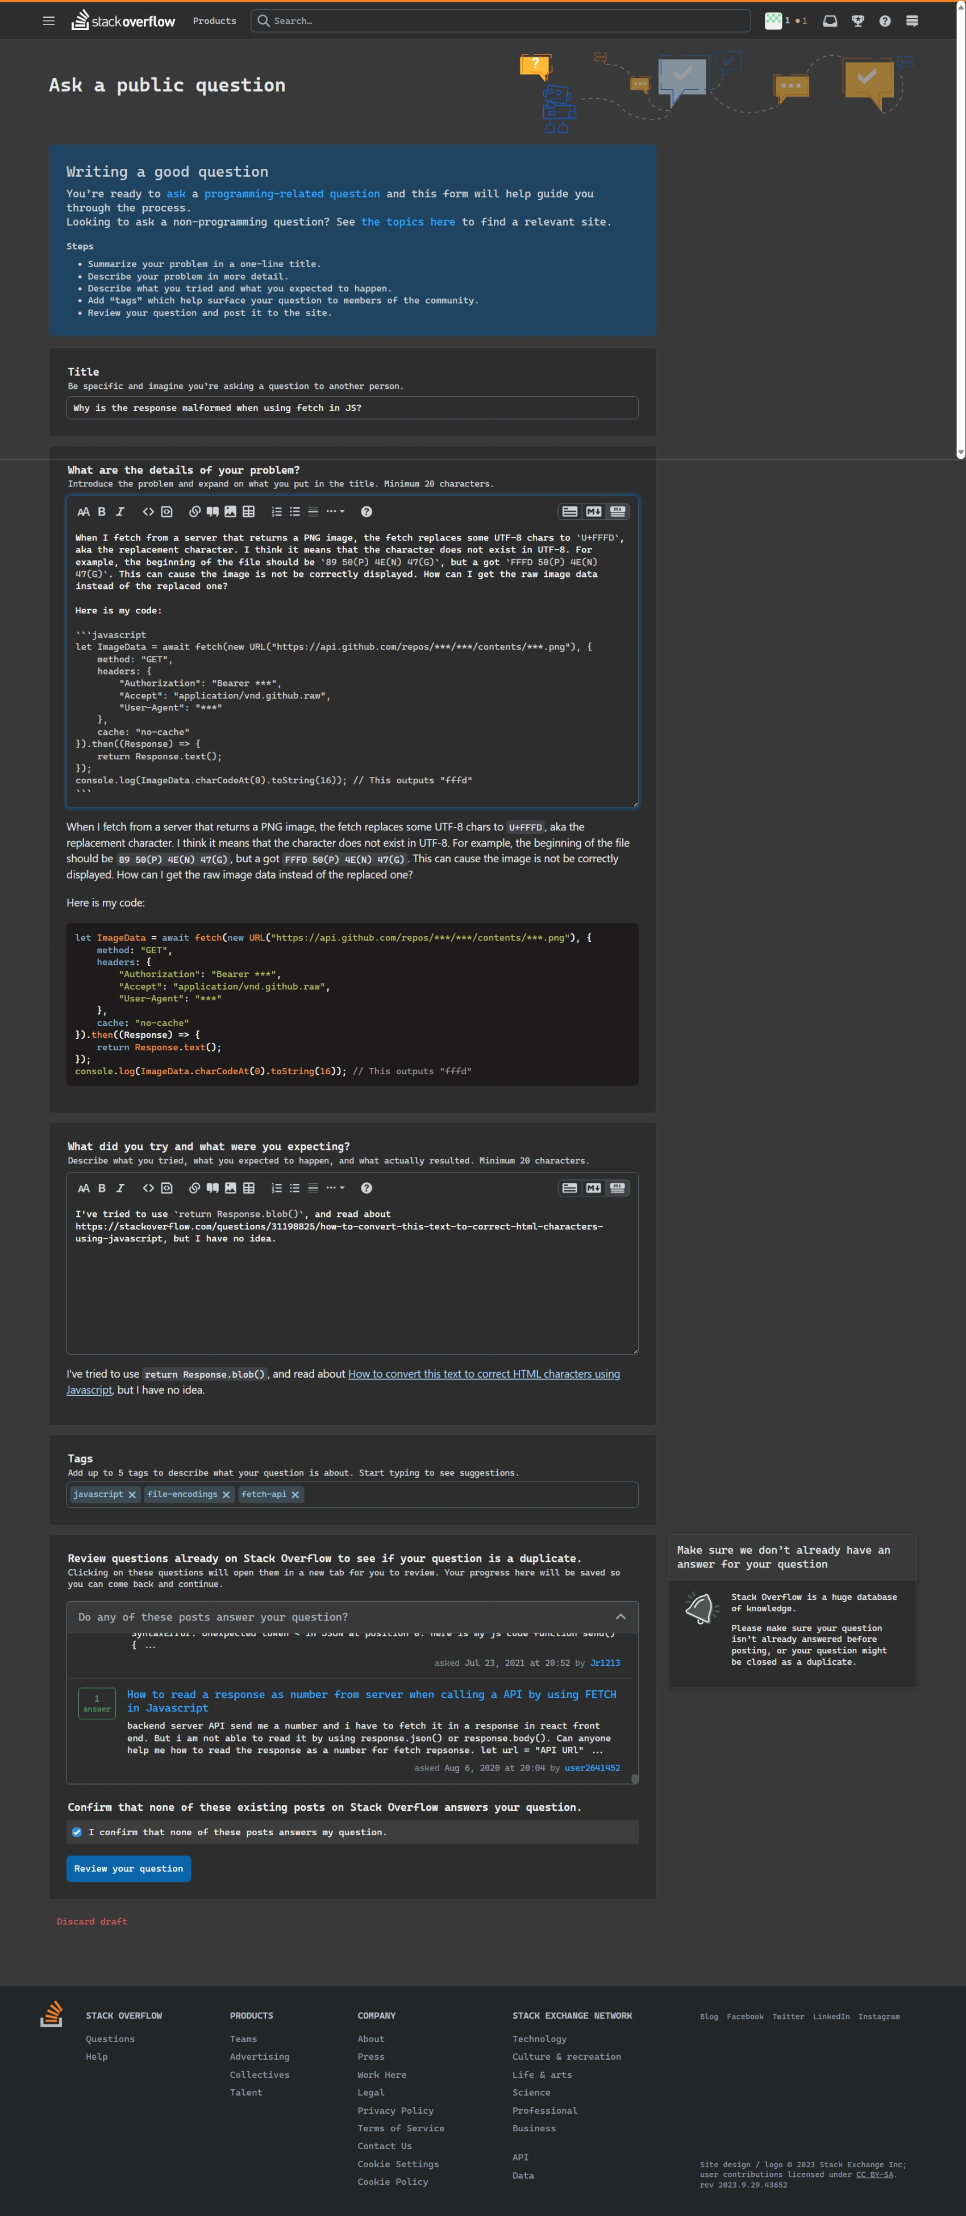
Task: Open the Products menu
Action: (x=214, y=20)
